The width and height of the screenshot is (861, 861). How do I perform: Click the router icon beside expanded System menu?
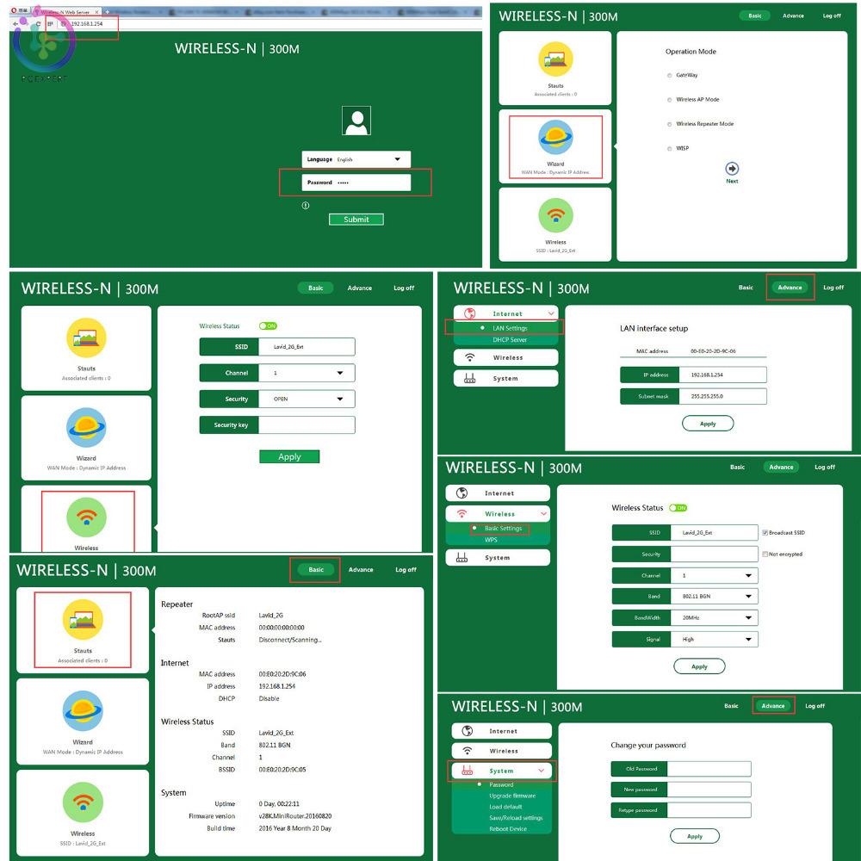pos(468,771)
